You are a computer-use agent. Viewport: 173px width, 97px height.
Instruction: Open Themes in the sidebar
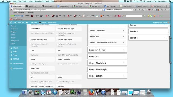coord(13,26)
